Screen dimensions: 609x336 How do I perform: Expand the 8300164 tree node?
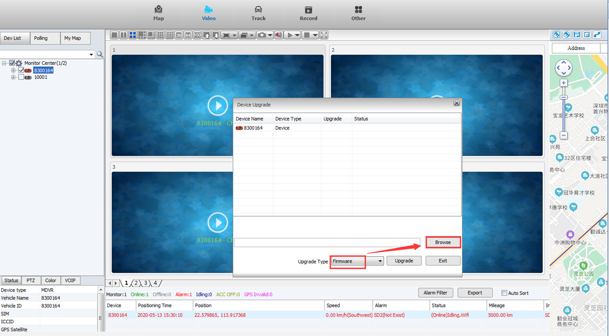click(14, 71)
